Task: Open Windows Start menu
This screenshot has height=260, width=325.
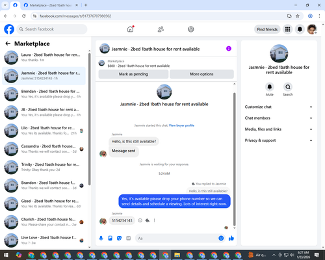Action: click(6, 255)
